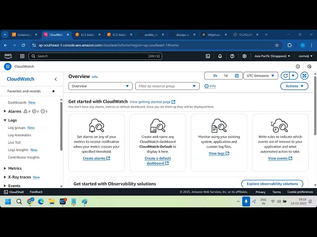The height and width of the screenshot is (237, 317).
Task: Click the Create alarms link
Action: tap(96, 158)
